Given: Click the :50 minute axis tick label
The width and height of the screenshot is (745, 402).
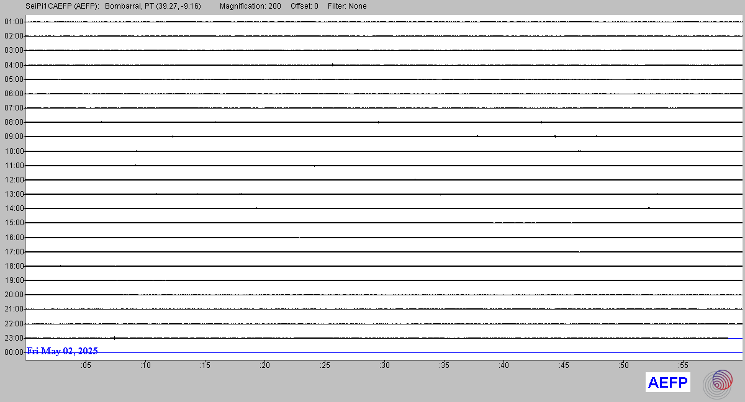Looking at the screenshot, I should point(623,366).
